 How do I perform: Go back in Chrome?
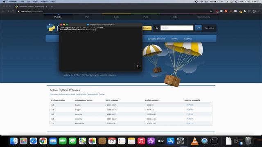tap(3, 11)
